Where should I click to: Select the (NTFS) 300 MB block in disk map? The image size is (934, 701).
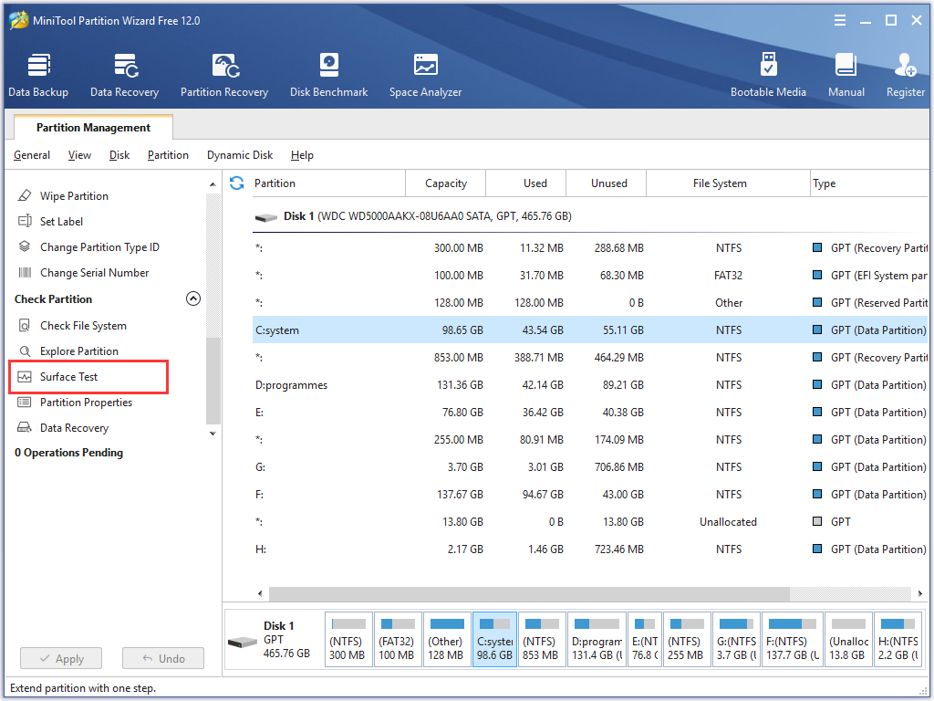(x=348, y=640)
